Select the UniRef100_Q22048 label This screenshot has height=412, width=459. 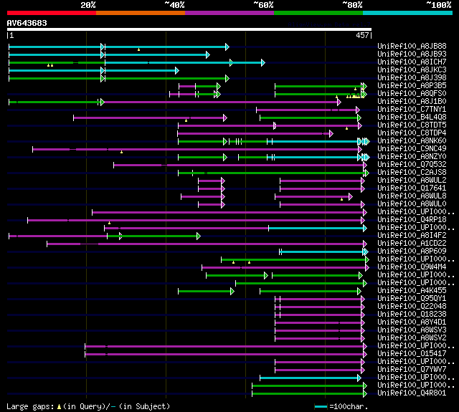tap(412, 306)
